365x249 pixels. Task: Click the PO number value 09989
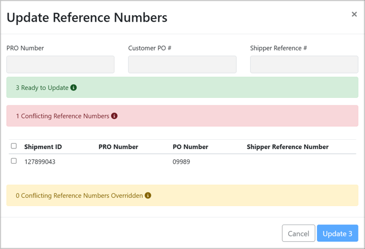click(181, 161)
